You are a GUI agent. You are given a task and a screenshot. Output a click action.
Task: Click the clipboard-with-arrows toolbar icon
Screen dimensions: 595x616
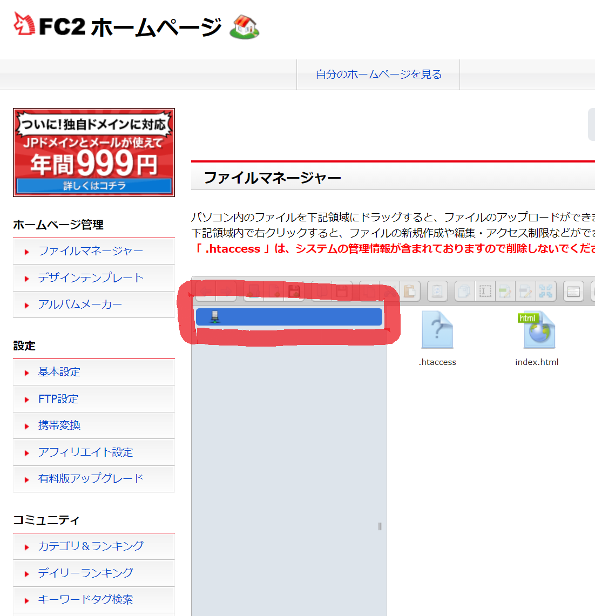437,292
